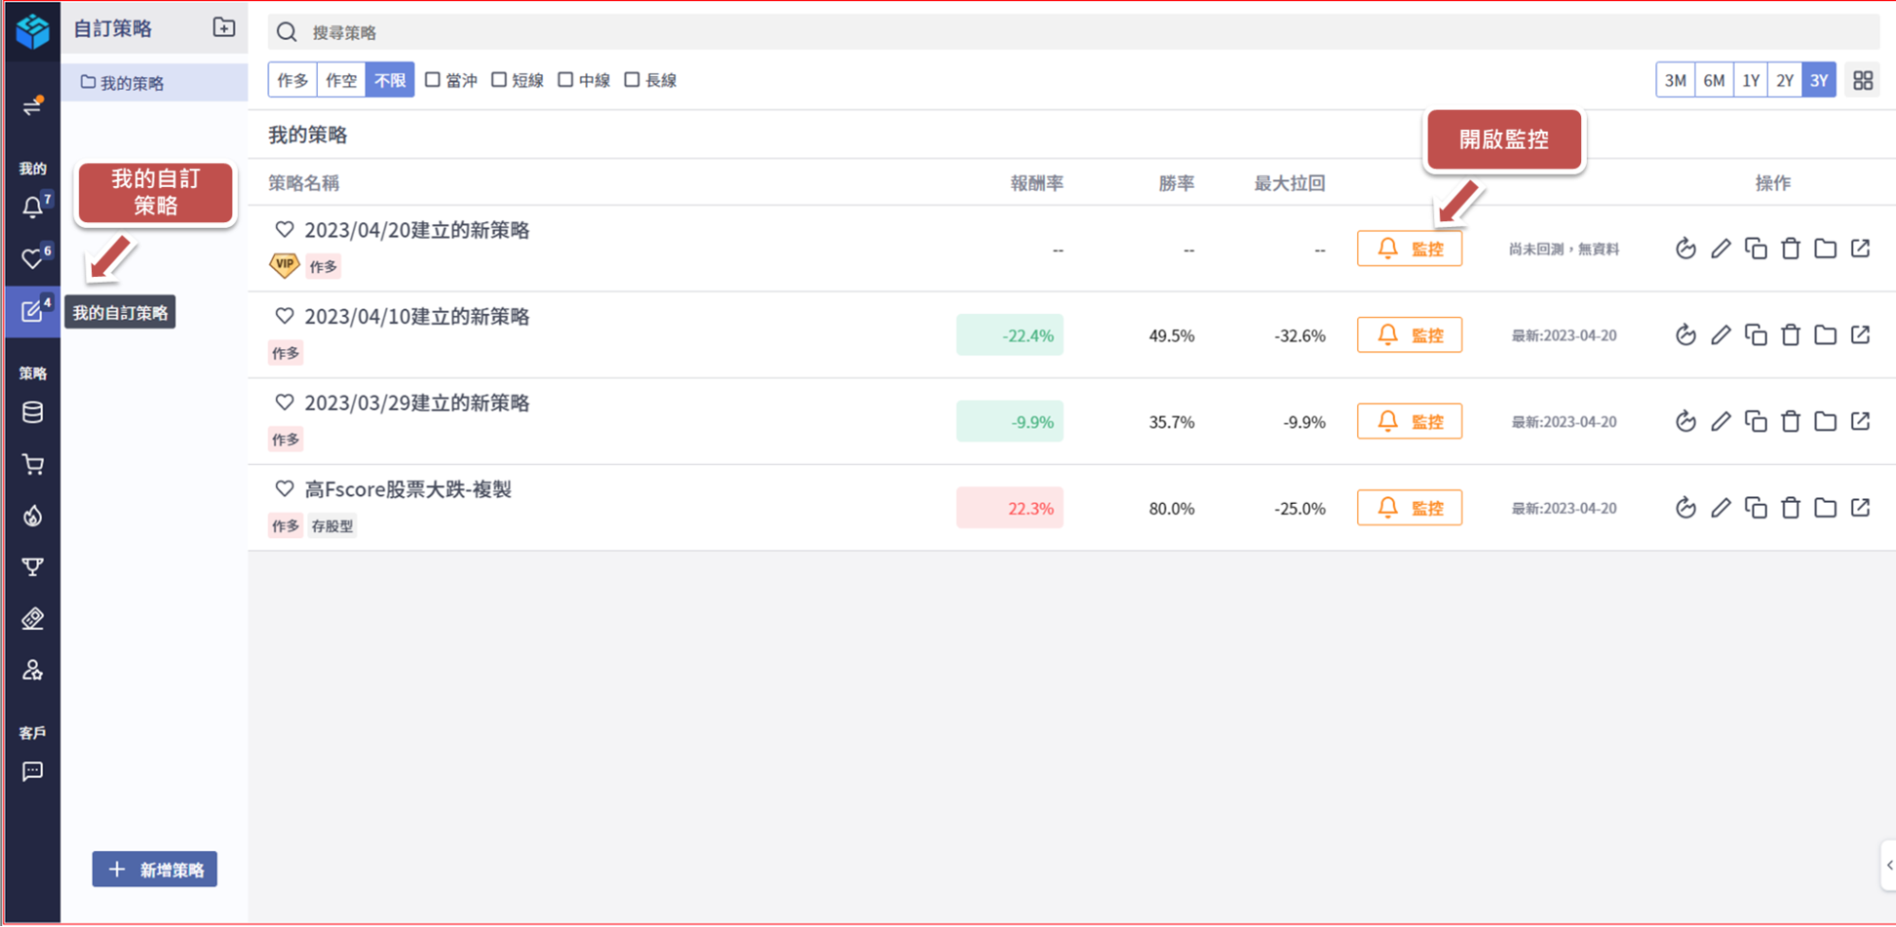Switch to grid view layout icon
The height and width of the screenshot is (927, 1896).
click(x=1863, y=81)
